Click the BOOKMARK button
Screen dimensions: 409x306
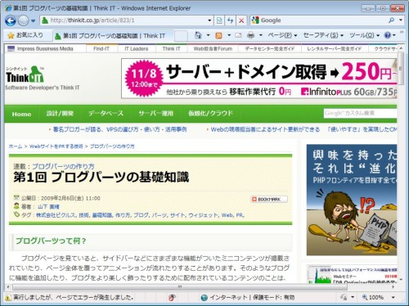pos(269,200)
